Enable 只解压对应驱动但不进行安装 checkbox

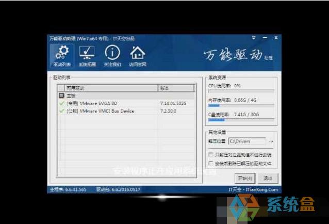[210, 155]
